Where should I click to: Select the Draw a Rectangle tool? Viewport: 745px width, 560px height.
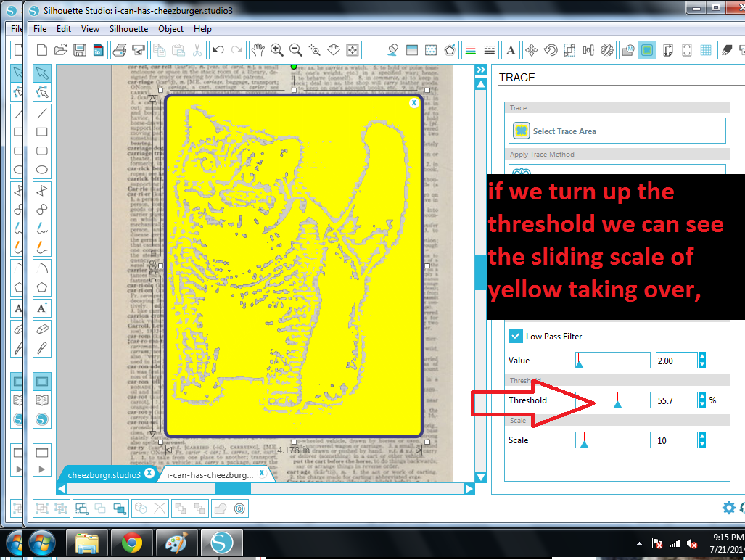[42, 131]
